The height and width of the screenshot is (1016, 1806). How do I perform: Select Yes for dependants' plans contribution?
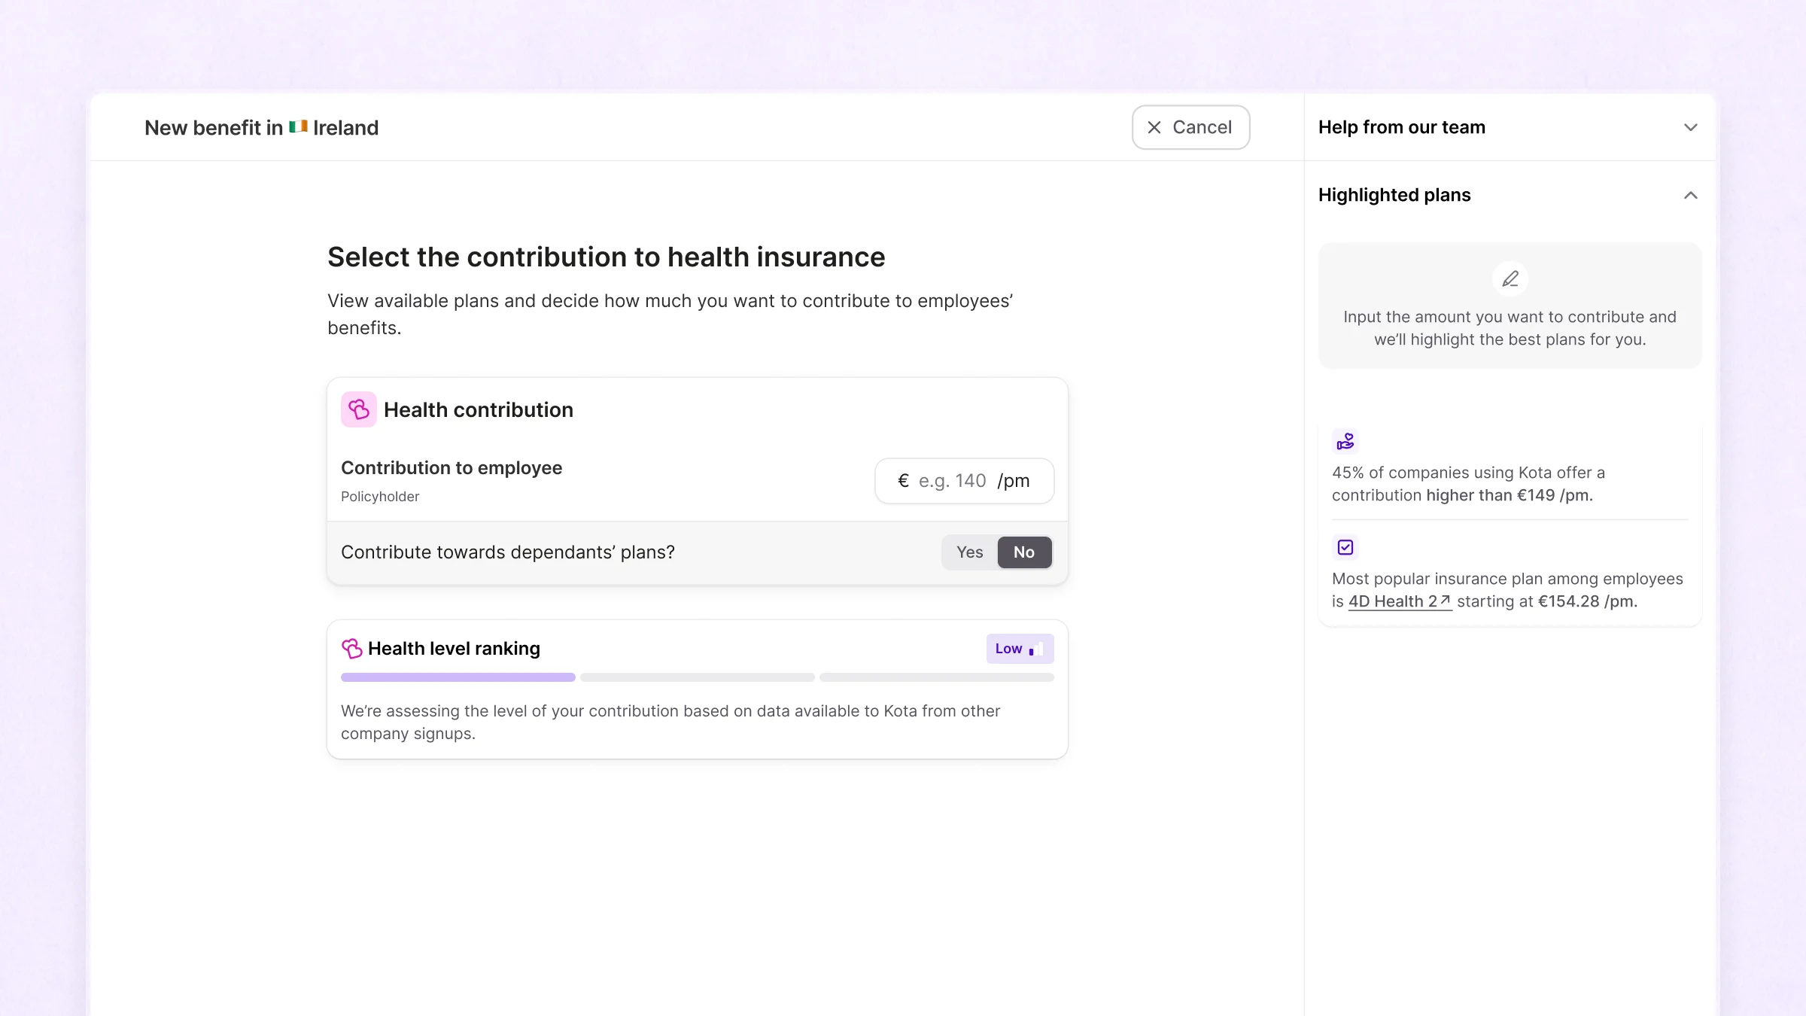point(969,552)
